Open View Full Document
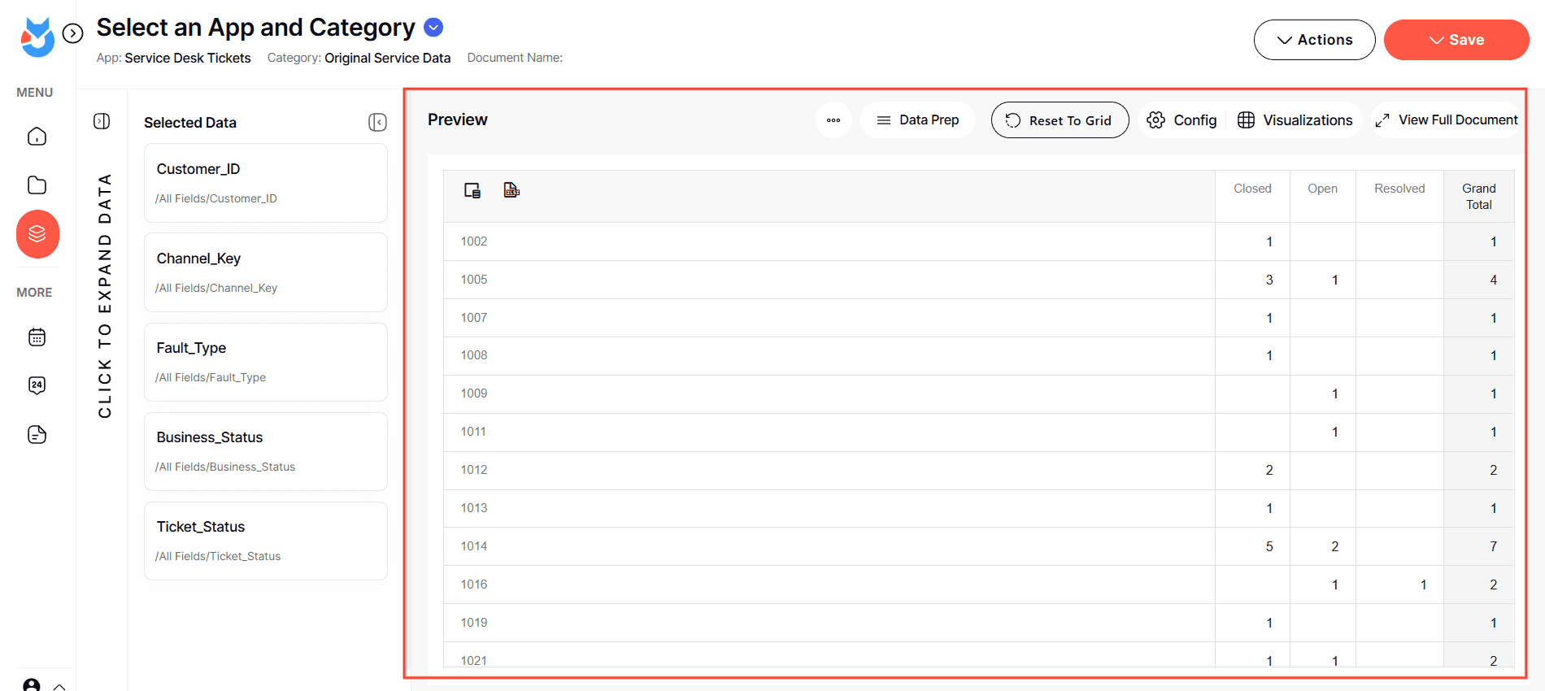 pyautogui.click(x=1447, y=120)
